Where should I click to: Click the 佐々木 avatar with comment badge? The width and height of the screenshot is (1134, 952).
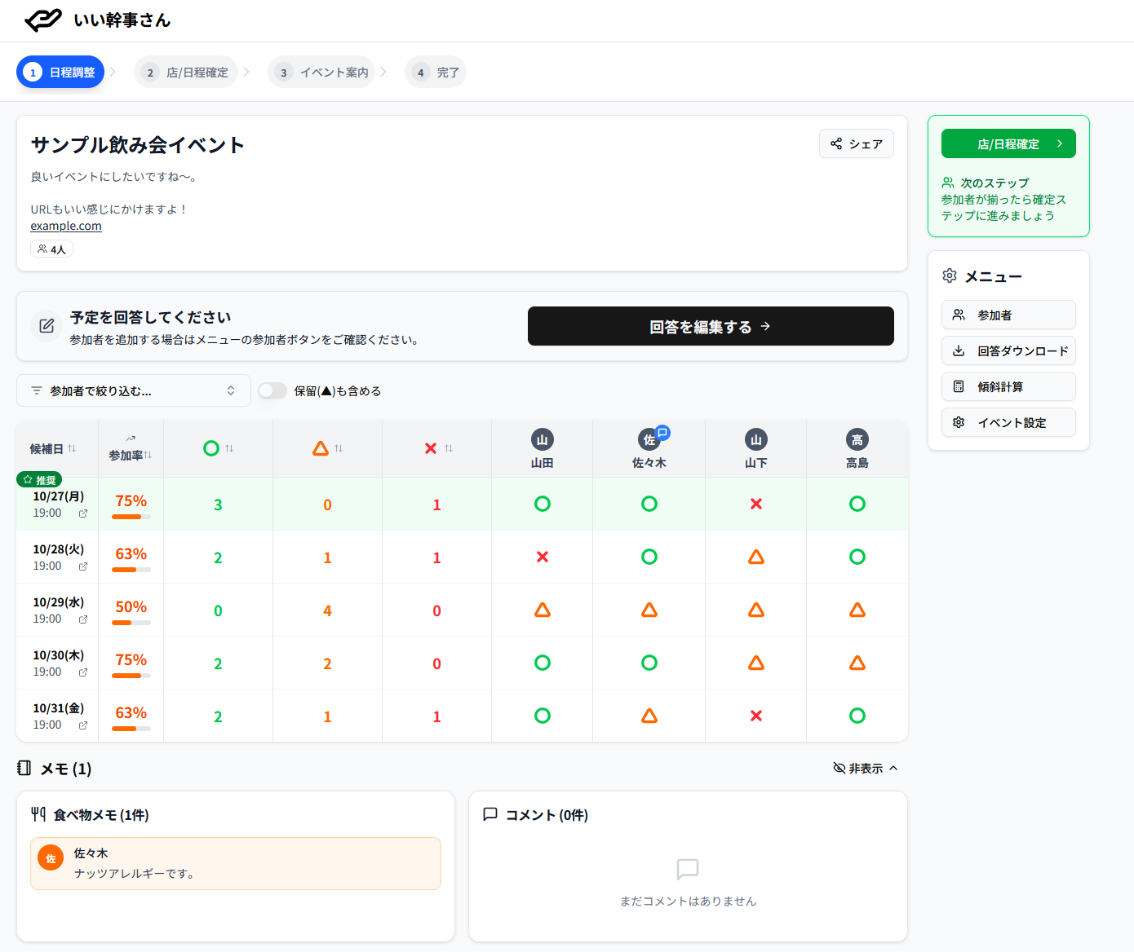(649, 440)
